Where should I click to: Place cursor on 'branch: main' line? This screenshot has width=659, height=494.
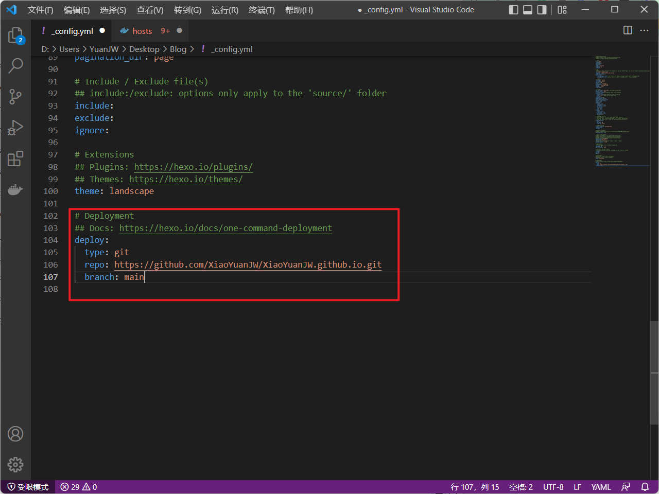tap(114, 277)
